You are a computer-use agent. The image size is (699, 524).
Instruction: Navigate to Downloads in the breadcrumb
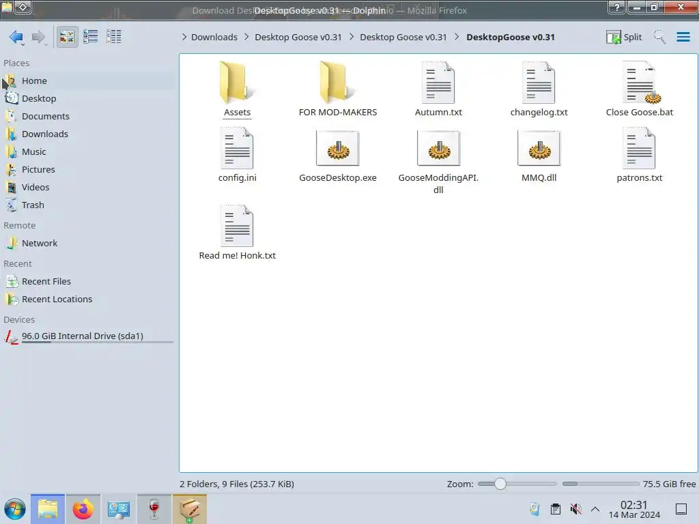214,37
